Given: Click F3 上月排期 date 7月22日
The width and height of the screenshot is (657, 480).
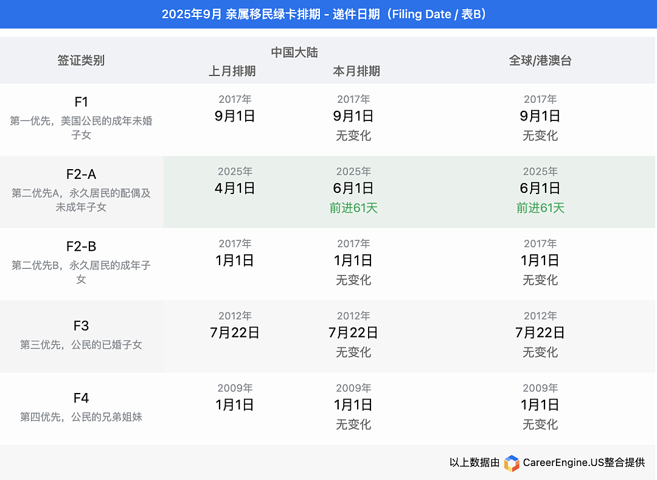Looking at the screenshot, I should pos(235,333).
